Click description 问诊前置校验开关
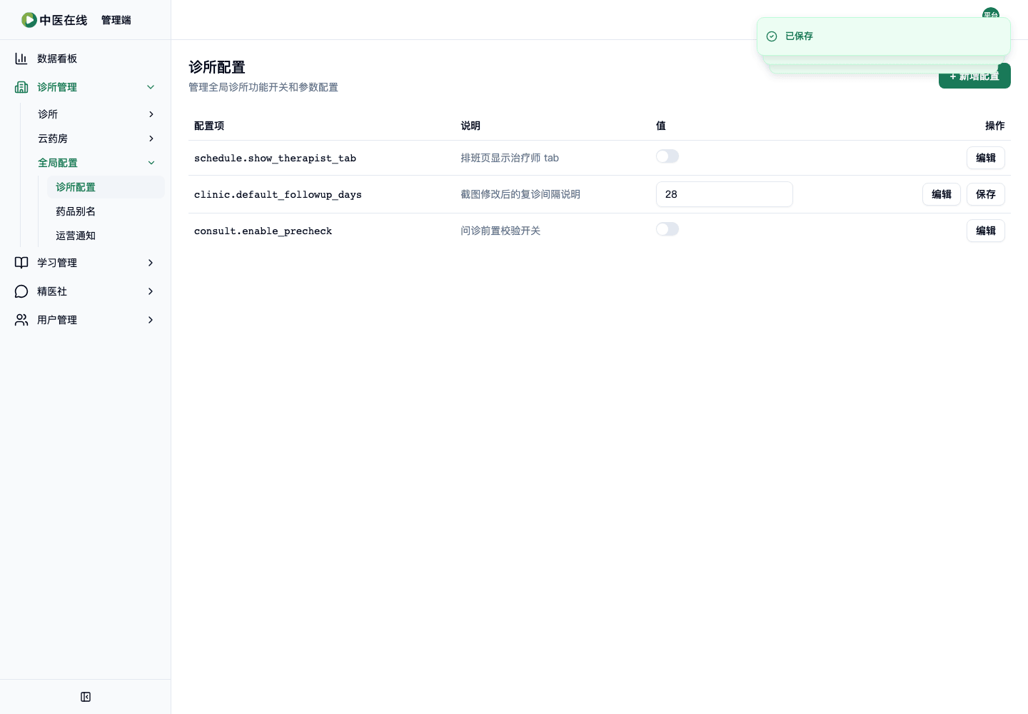 pos(500,231)
